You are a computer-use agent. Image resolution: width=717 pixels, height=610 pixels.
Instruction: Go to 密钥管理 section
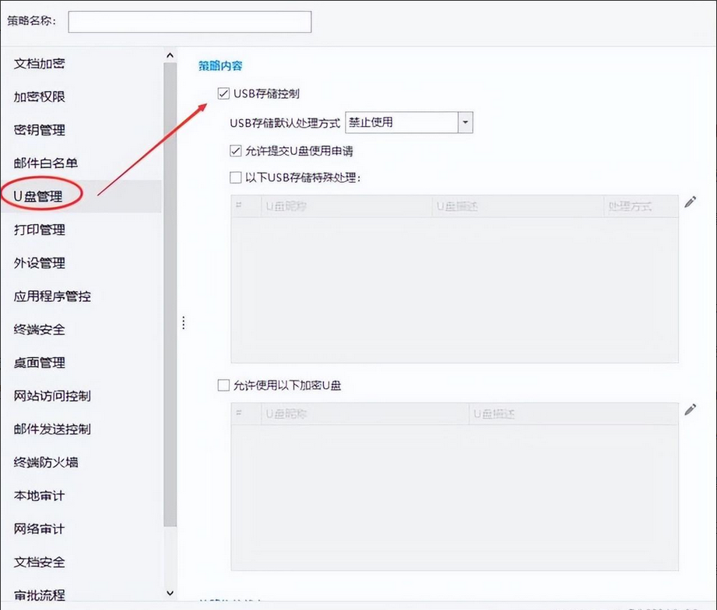(x=40, y=130)
